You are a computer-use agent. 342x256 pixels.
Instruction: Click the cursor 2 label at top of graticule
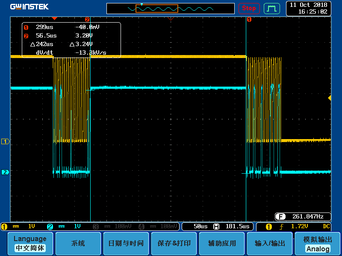click(x=87, y=20)
